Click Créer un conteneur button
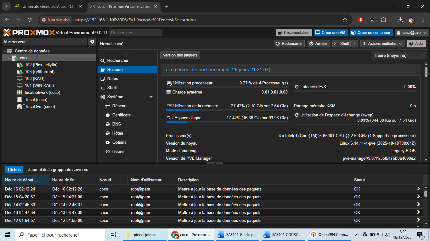The height and width of the screenshot is (241, 430). coord(371,33)
